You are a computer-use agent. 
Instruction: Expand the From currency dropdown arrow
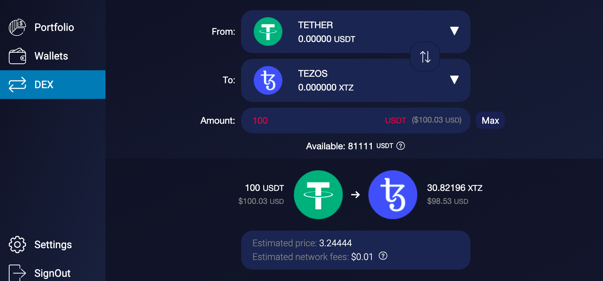pos(454,31)
